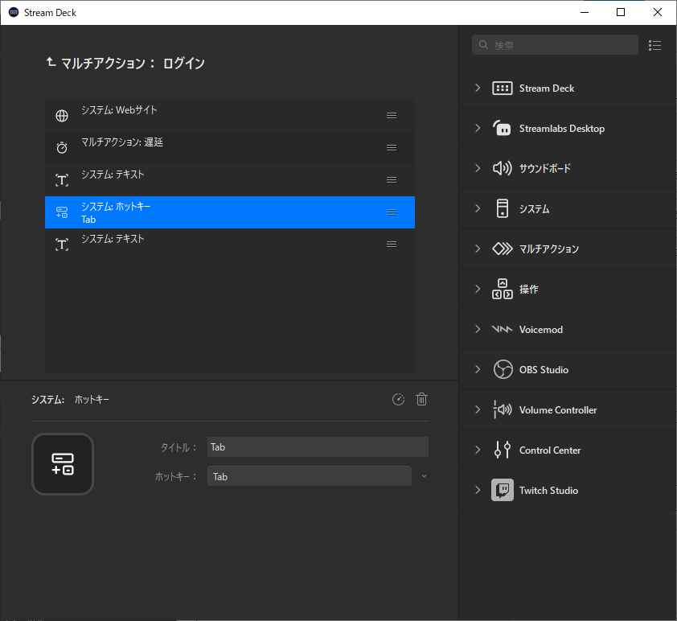Select the システム: テキスト row just below 遅延

[x=230, y=180]
